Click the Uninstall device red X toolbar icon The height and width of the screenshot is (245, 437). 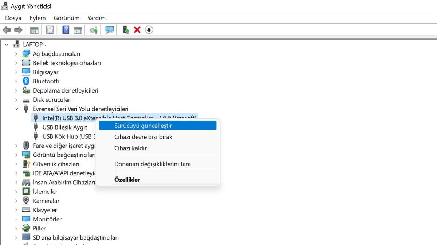[137, 30]
